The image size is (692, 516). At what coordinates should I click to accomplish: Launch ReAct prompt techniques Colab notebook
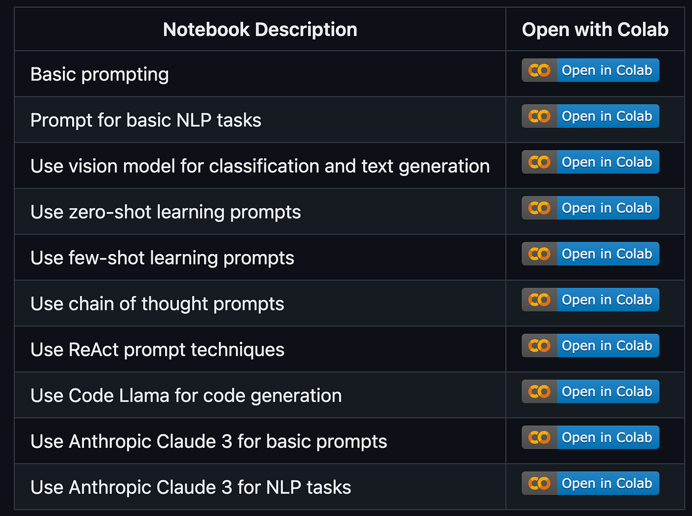pyautogui.click(x=590, y=345)
